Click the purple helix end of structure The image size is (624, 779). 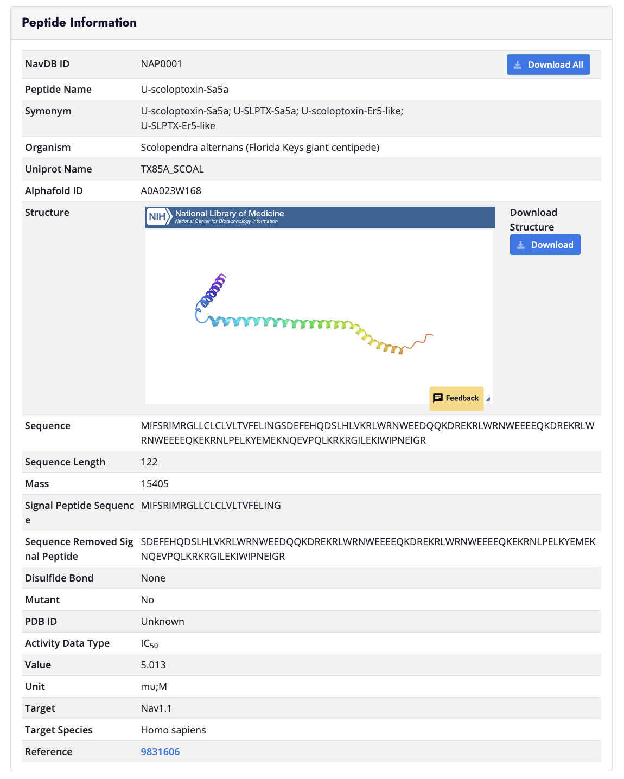pyautogui.click(x=219, y=282)
